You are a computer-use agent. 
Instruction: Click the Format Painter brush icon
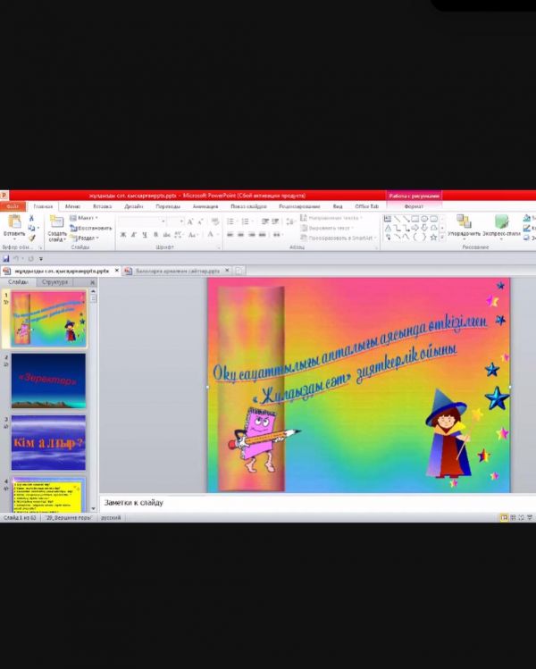click(x=32, y=238)
